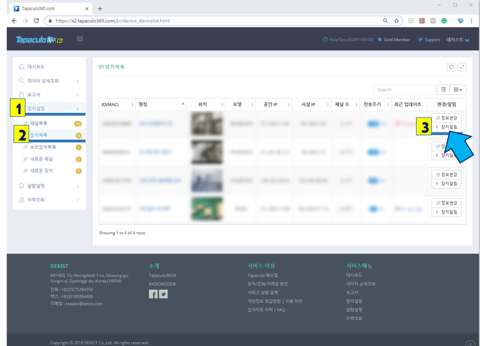Open the Chrome three-dot menu

click(x=472, y=21)
